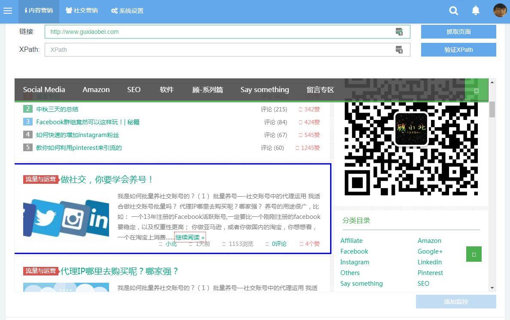Image resolution: width=510 pixels, height=320 pixels.
Task: Open 留言专区 navigation item
Action: pyautogui.click(x=320, y=90)
